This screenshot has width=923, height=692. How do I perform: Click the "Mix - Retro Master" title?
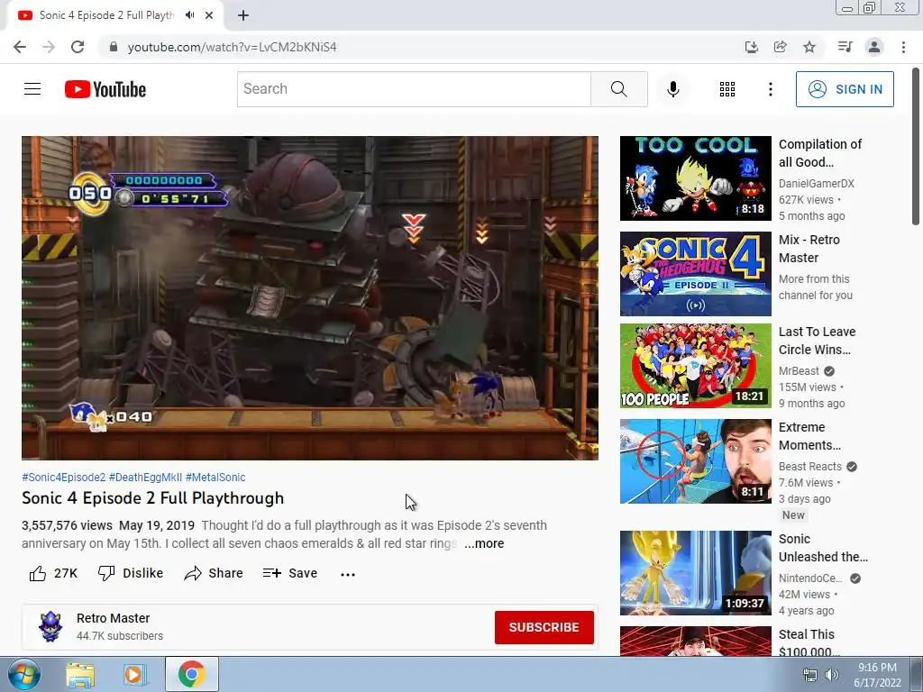click(809, 249)
